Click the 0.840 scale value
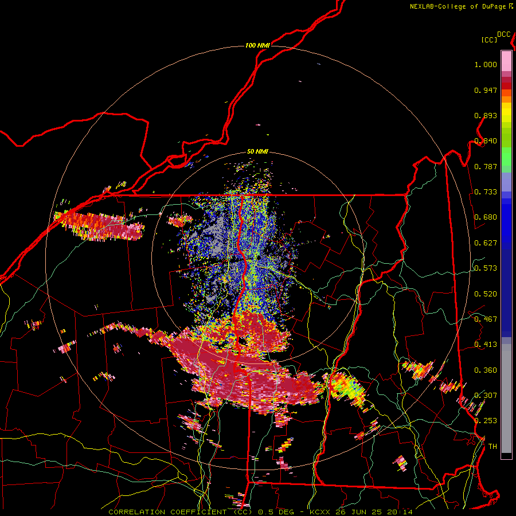516x516 pixels. pos(486,141)
